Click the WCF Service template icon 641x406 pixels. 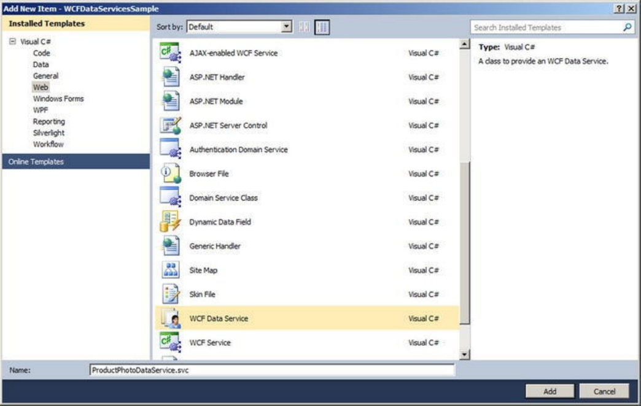tap(171, 342)
